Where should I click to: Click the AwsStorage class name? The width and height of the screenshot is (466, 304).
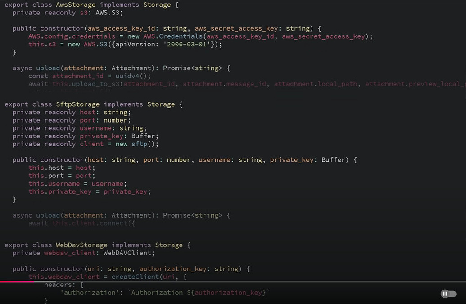coord(75,5)
